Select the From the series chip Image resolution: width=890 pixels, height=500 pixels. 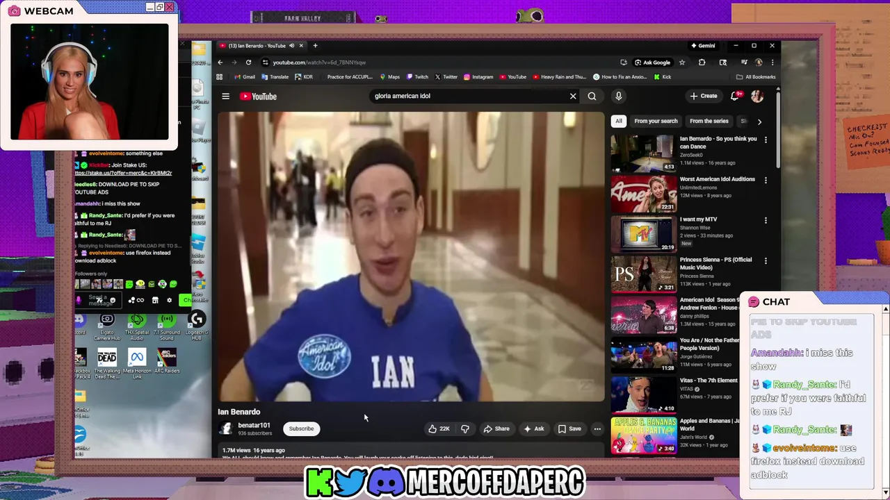(x=709, y=121)
